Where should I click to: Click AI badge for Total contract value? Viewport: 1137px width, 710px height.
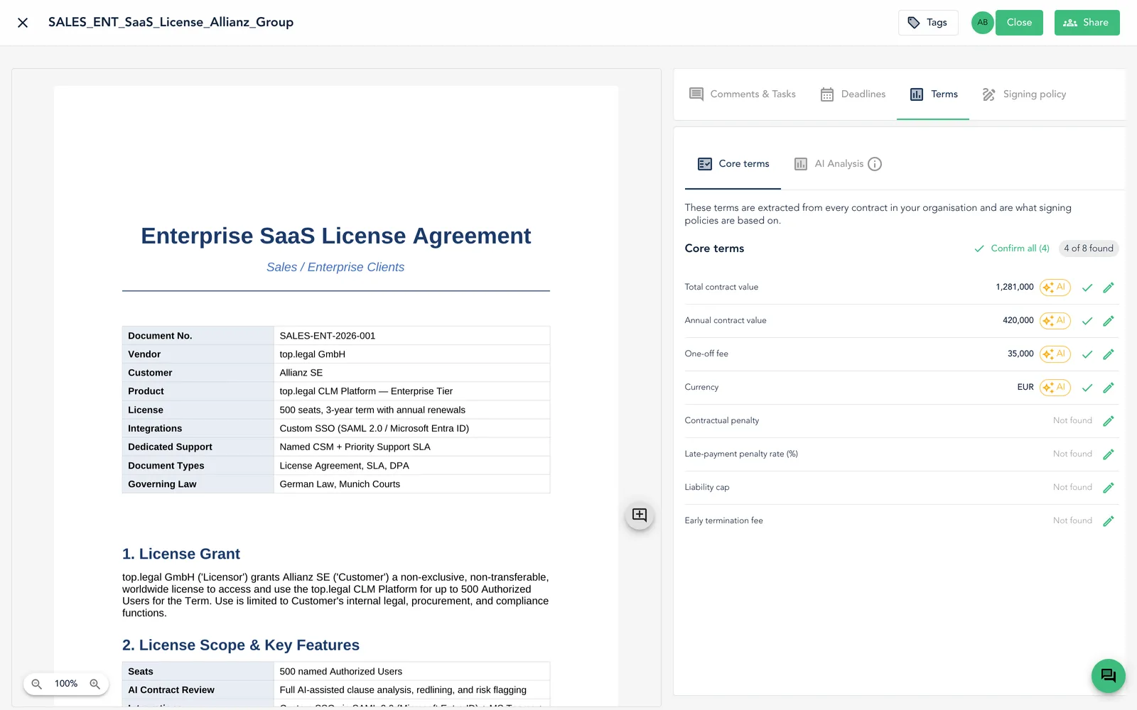coord(1055,288)
